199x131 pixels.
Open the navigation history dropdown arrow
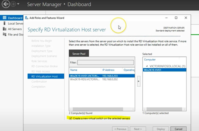(x=18, y=4)
